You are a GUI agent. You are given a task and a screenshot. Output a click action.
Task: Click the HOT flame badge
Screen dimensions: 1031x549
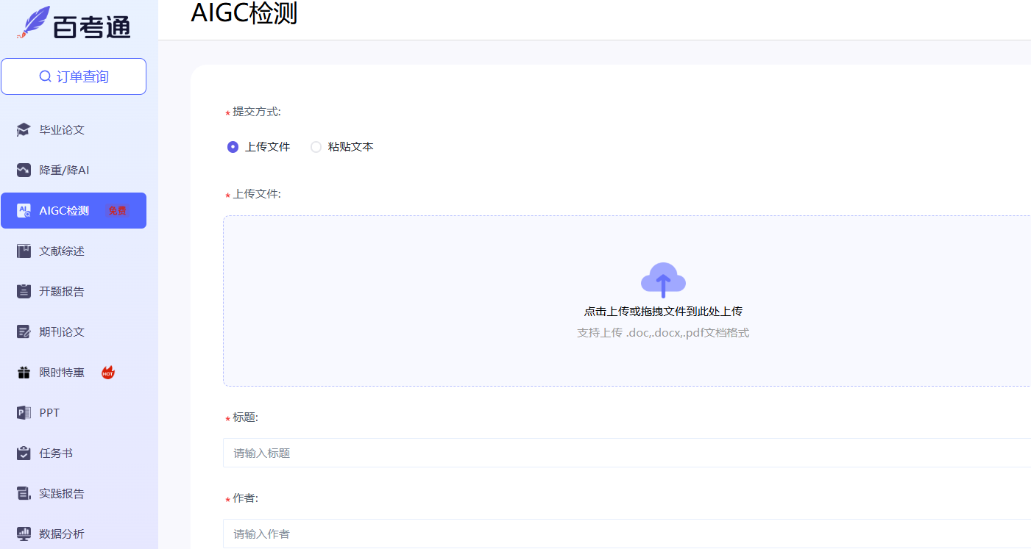coord(108,373)
